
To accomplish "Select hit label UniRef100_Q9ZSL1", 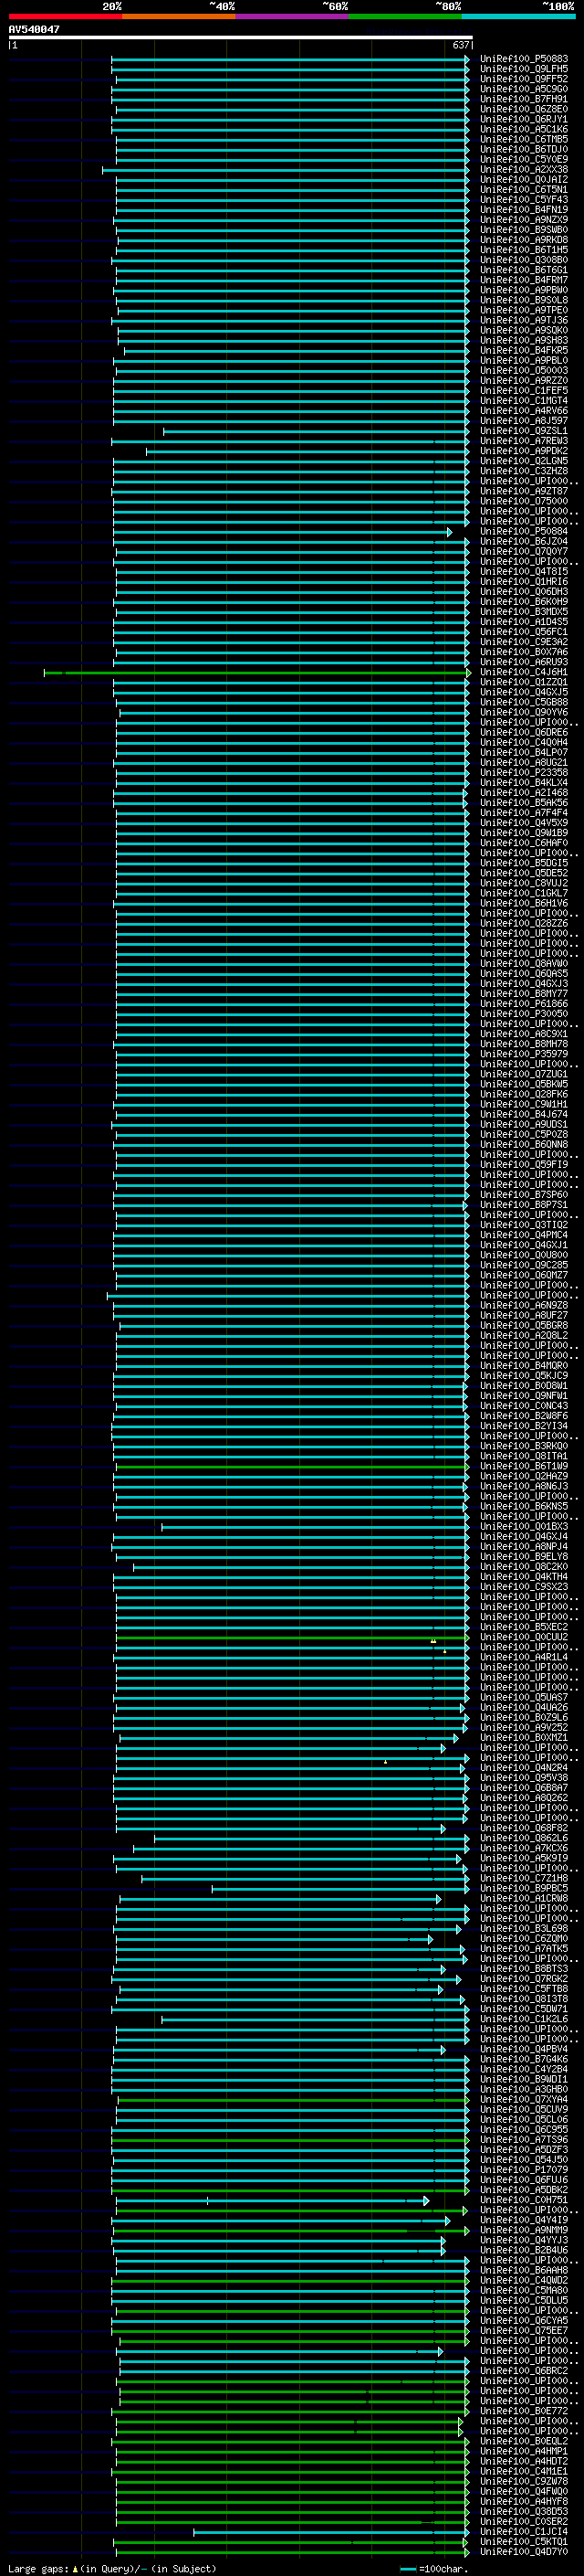I will point(524,430).
